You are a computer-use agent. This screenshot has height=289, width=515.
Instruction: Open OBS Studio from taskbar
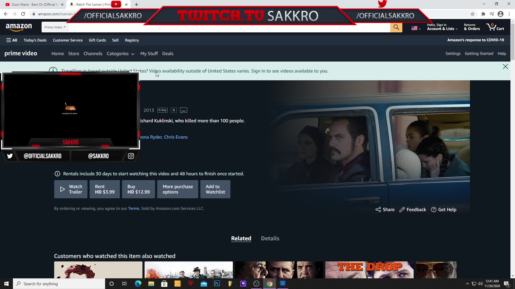(256, 284)
